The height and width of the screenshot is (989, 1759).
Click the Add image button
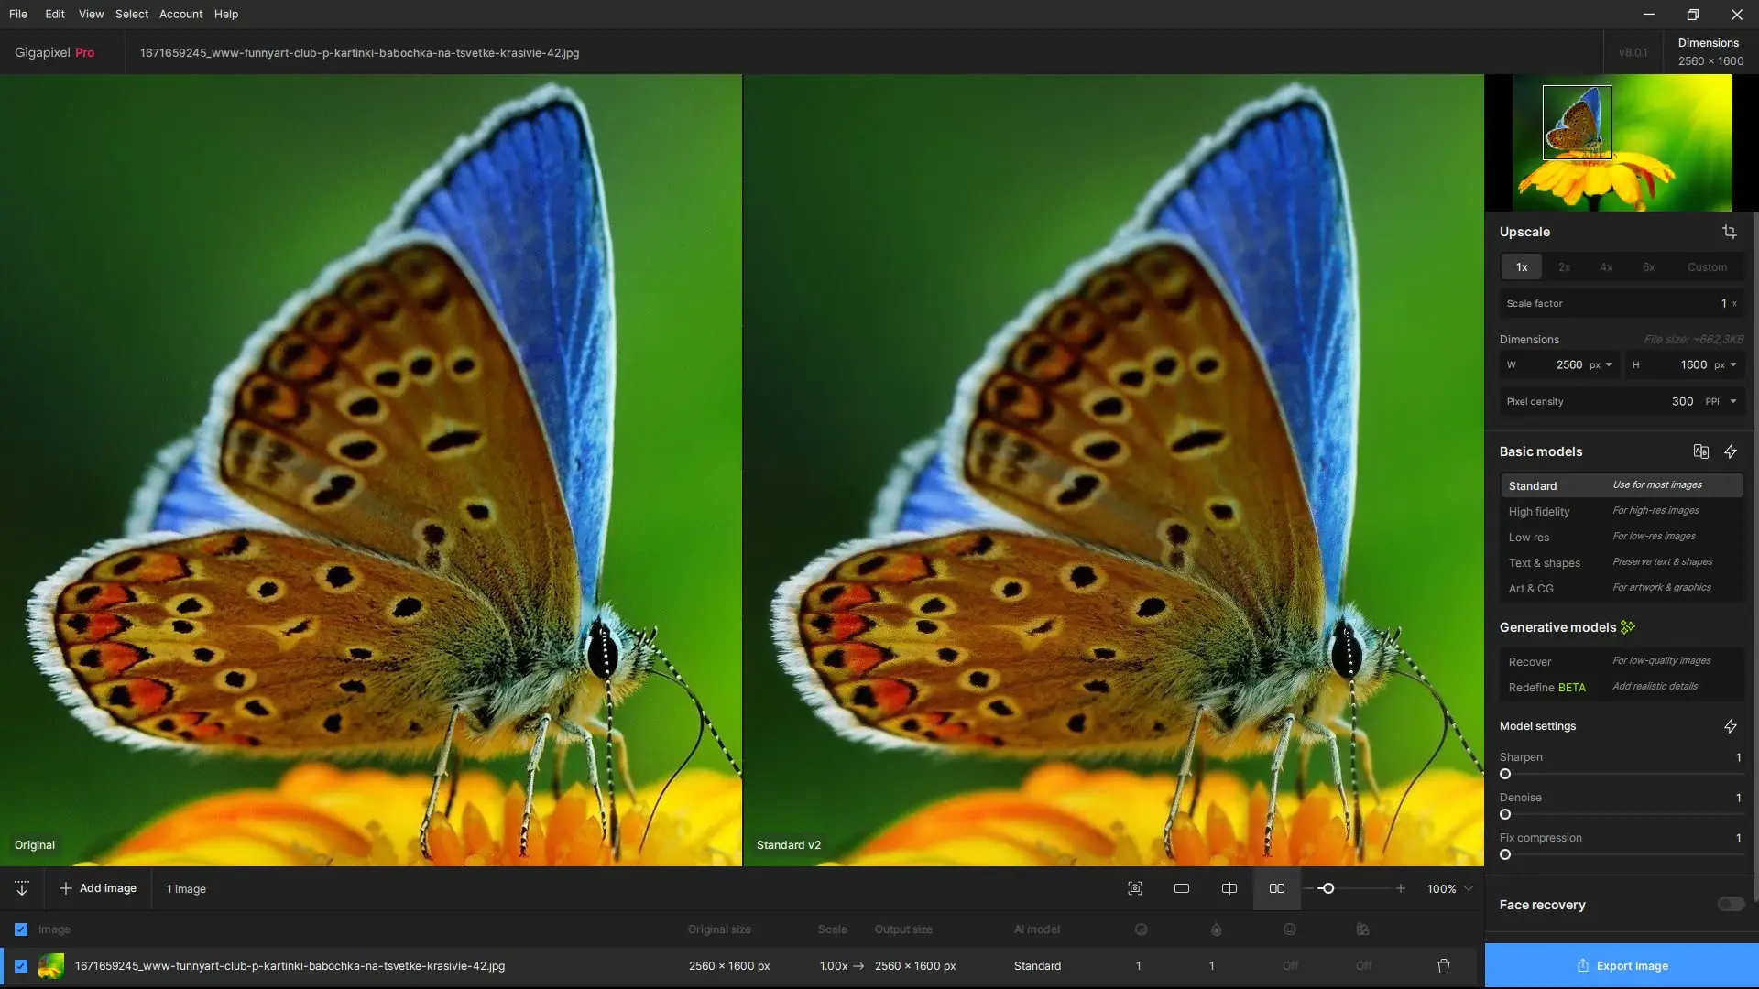(98, 888)
